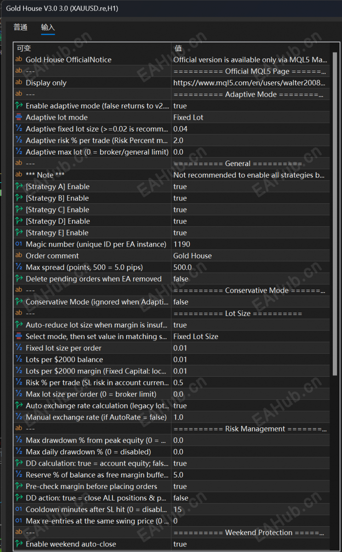342x552 pixels.
Task: Click the boolean icon for Enable adaptive mode
Action: 19,106
